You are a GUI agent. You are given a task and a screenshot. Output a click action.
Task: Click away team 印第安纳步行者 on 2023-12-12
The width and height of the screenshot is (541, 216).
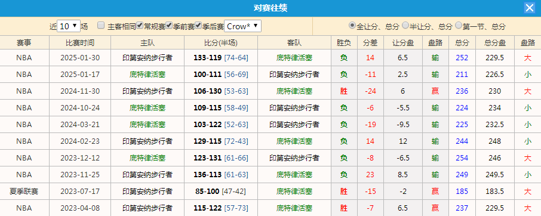(294, 158)
